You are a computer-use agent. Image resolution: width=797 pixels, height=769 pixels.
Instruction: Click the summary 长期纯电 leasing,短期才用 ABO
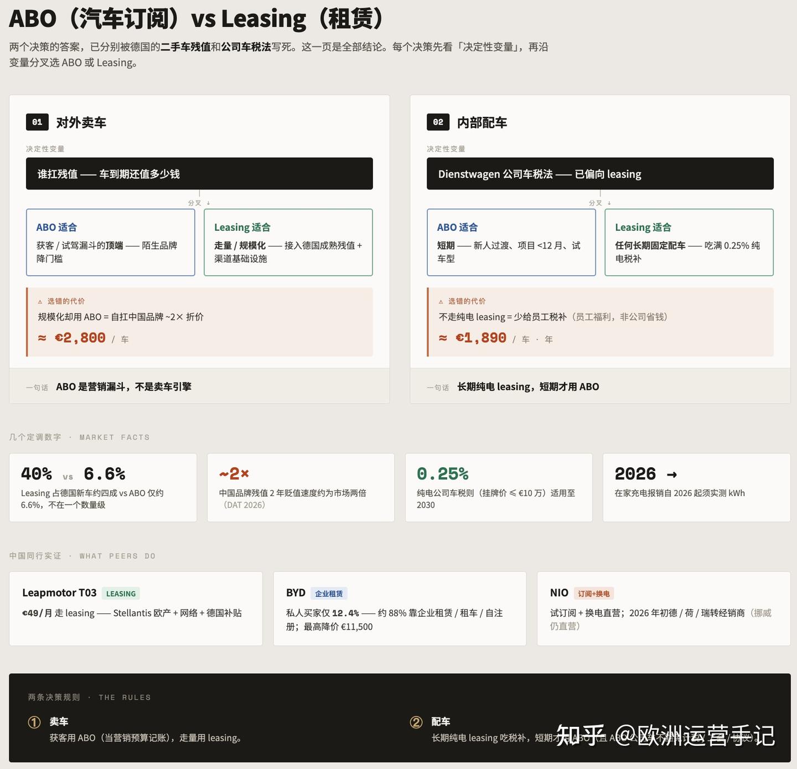coord(528,386)
